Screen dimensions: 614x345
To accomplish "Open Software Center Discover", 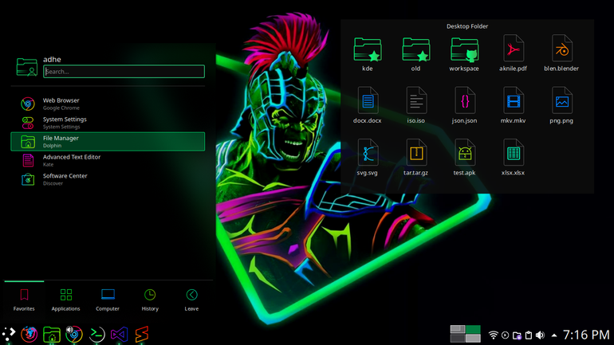I will point(108,179).
